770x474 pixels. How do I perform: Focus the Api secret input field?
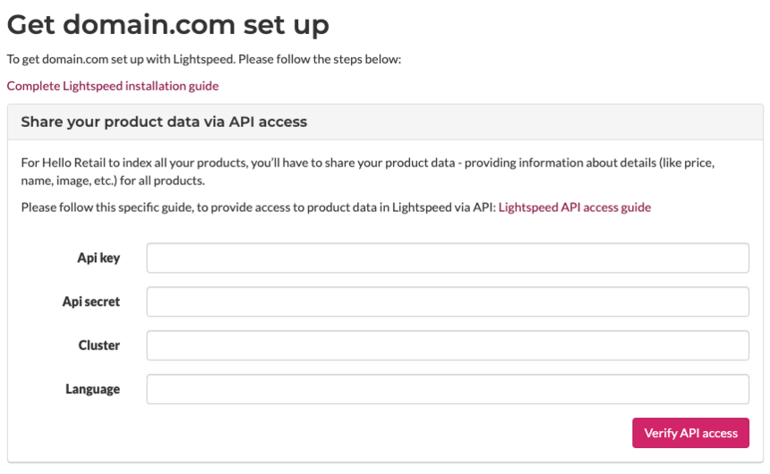[x=448, y=301]
